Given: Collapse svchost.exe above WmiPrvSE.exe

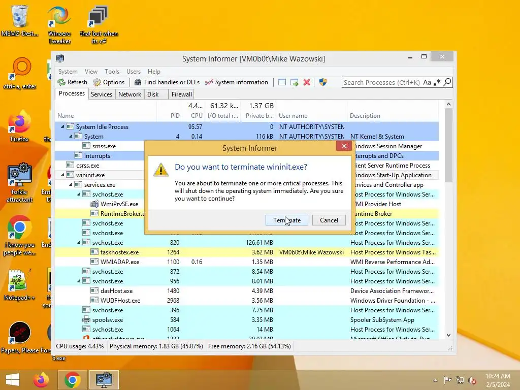Looking at the screenshot, I should (x=79, y=194).
